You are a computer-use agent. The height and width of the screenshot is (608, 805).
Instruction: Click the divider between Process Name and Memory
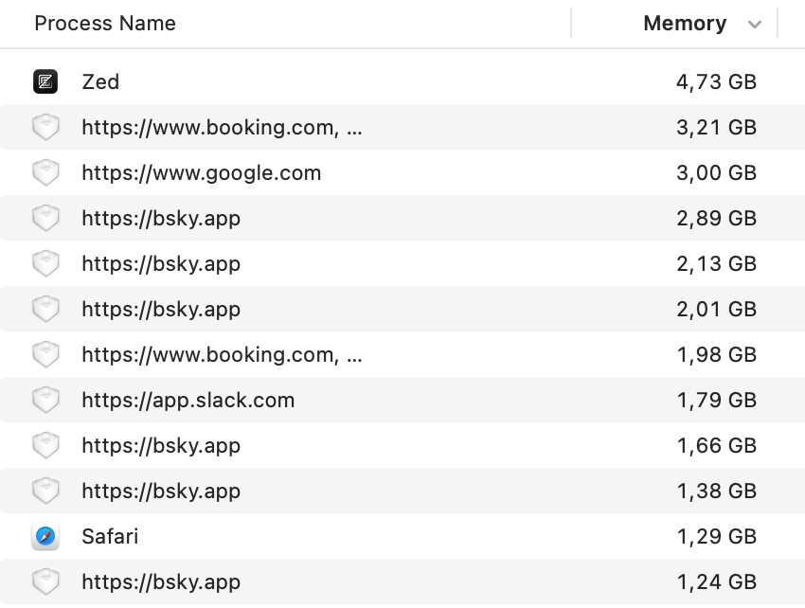coord(571,24)
